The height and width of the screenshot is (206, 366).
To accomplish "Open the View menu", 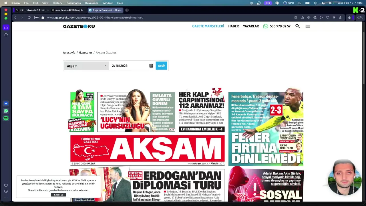I will pyautogui.click(x=45, y=3).
